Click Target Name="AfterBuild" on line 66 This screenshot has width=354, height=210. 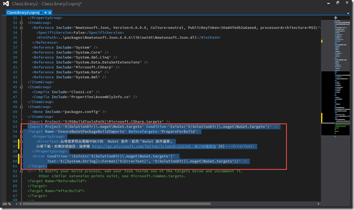56,191
